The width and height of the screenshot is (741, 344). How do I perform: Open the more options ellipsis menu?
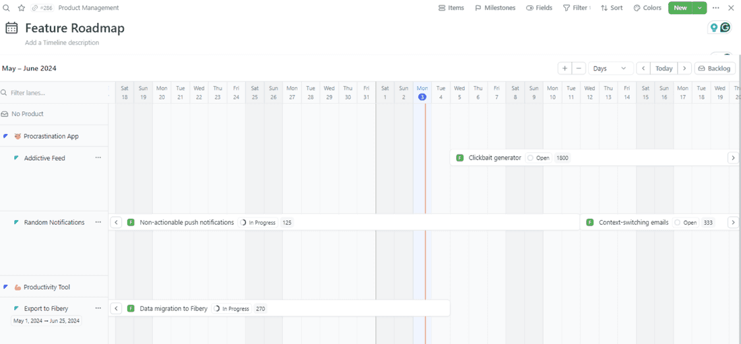click(716, 8)
